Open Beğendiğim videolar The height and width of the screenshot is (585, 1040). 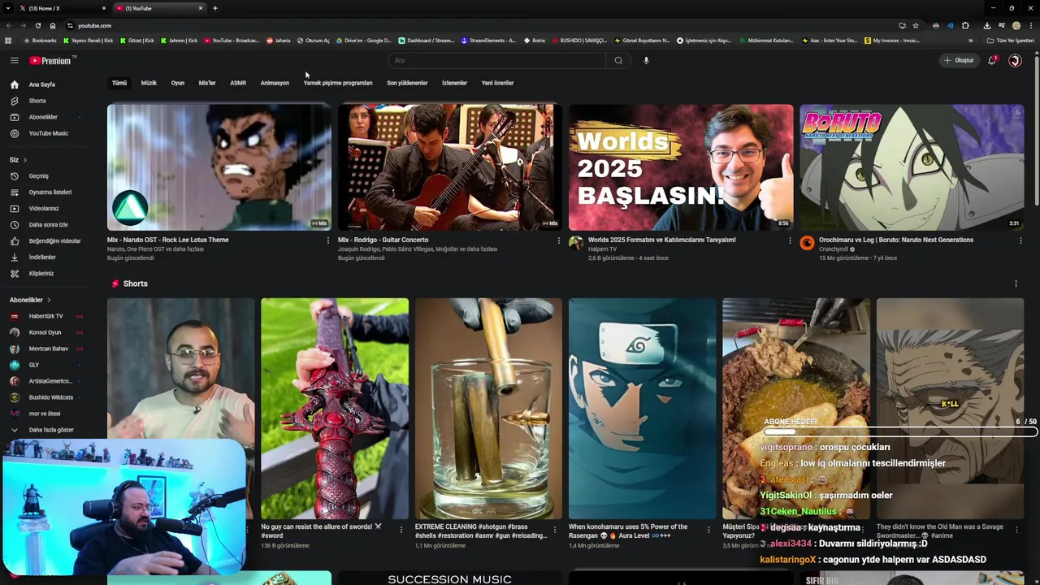coord(54,241)
